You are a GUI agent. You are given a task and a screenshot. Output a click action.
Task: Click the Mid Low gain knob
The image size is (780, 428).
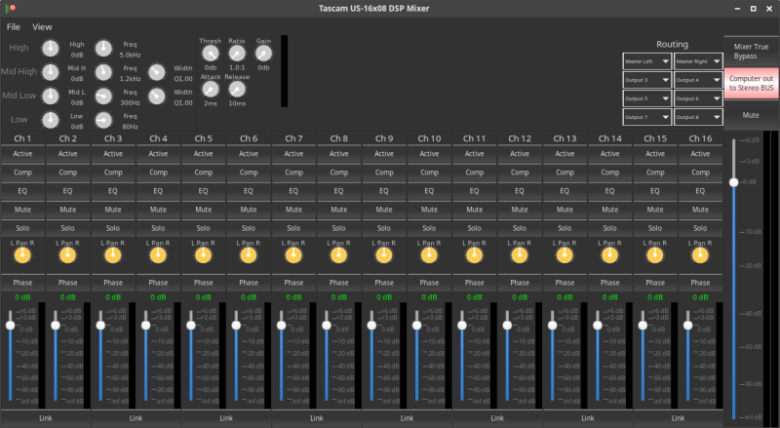(51, 97)
